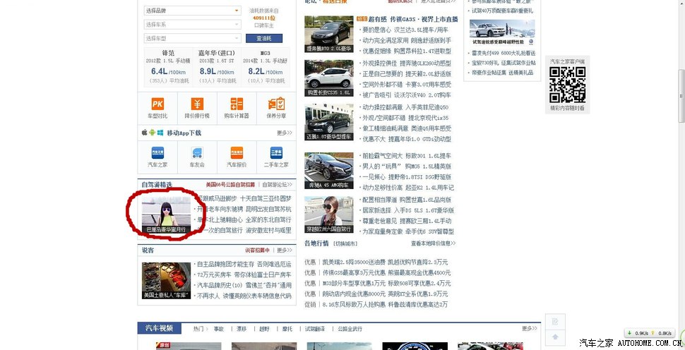Screen dimensions: 685x350
Task: Click 更多 link in 移动App下载 header
Action: (x=284, y=133)
